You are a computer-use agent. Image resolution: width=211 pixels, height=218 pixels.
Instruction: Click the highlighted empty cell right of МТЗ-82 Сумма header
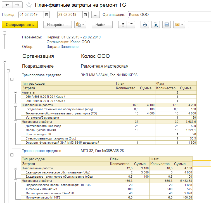(201, 164)
